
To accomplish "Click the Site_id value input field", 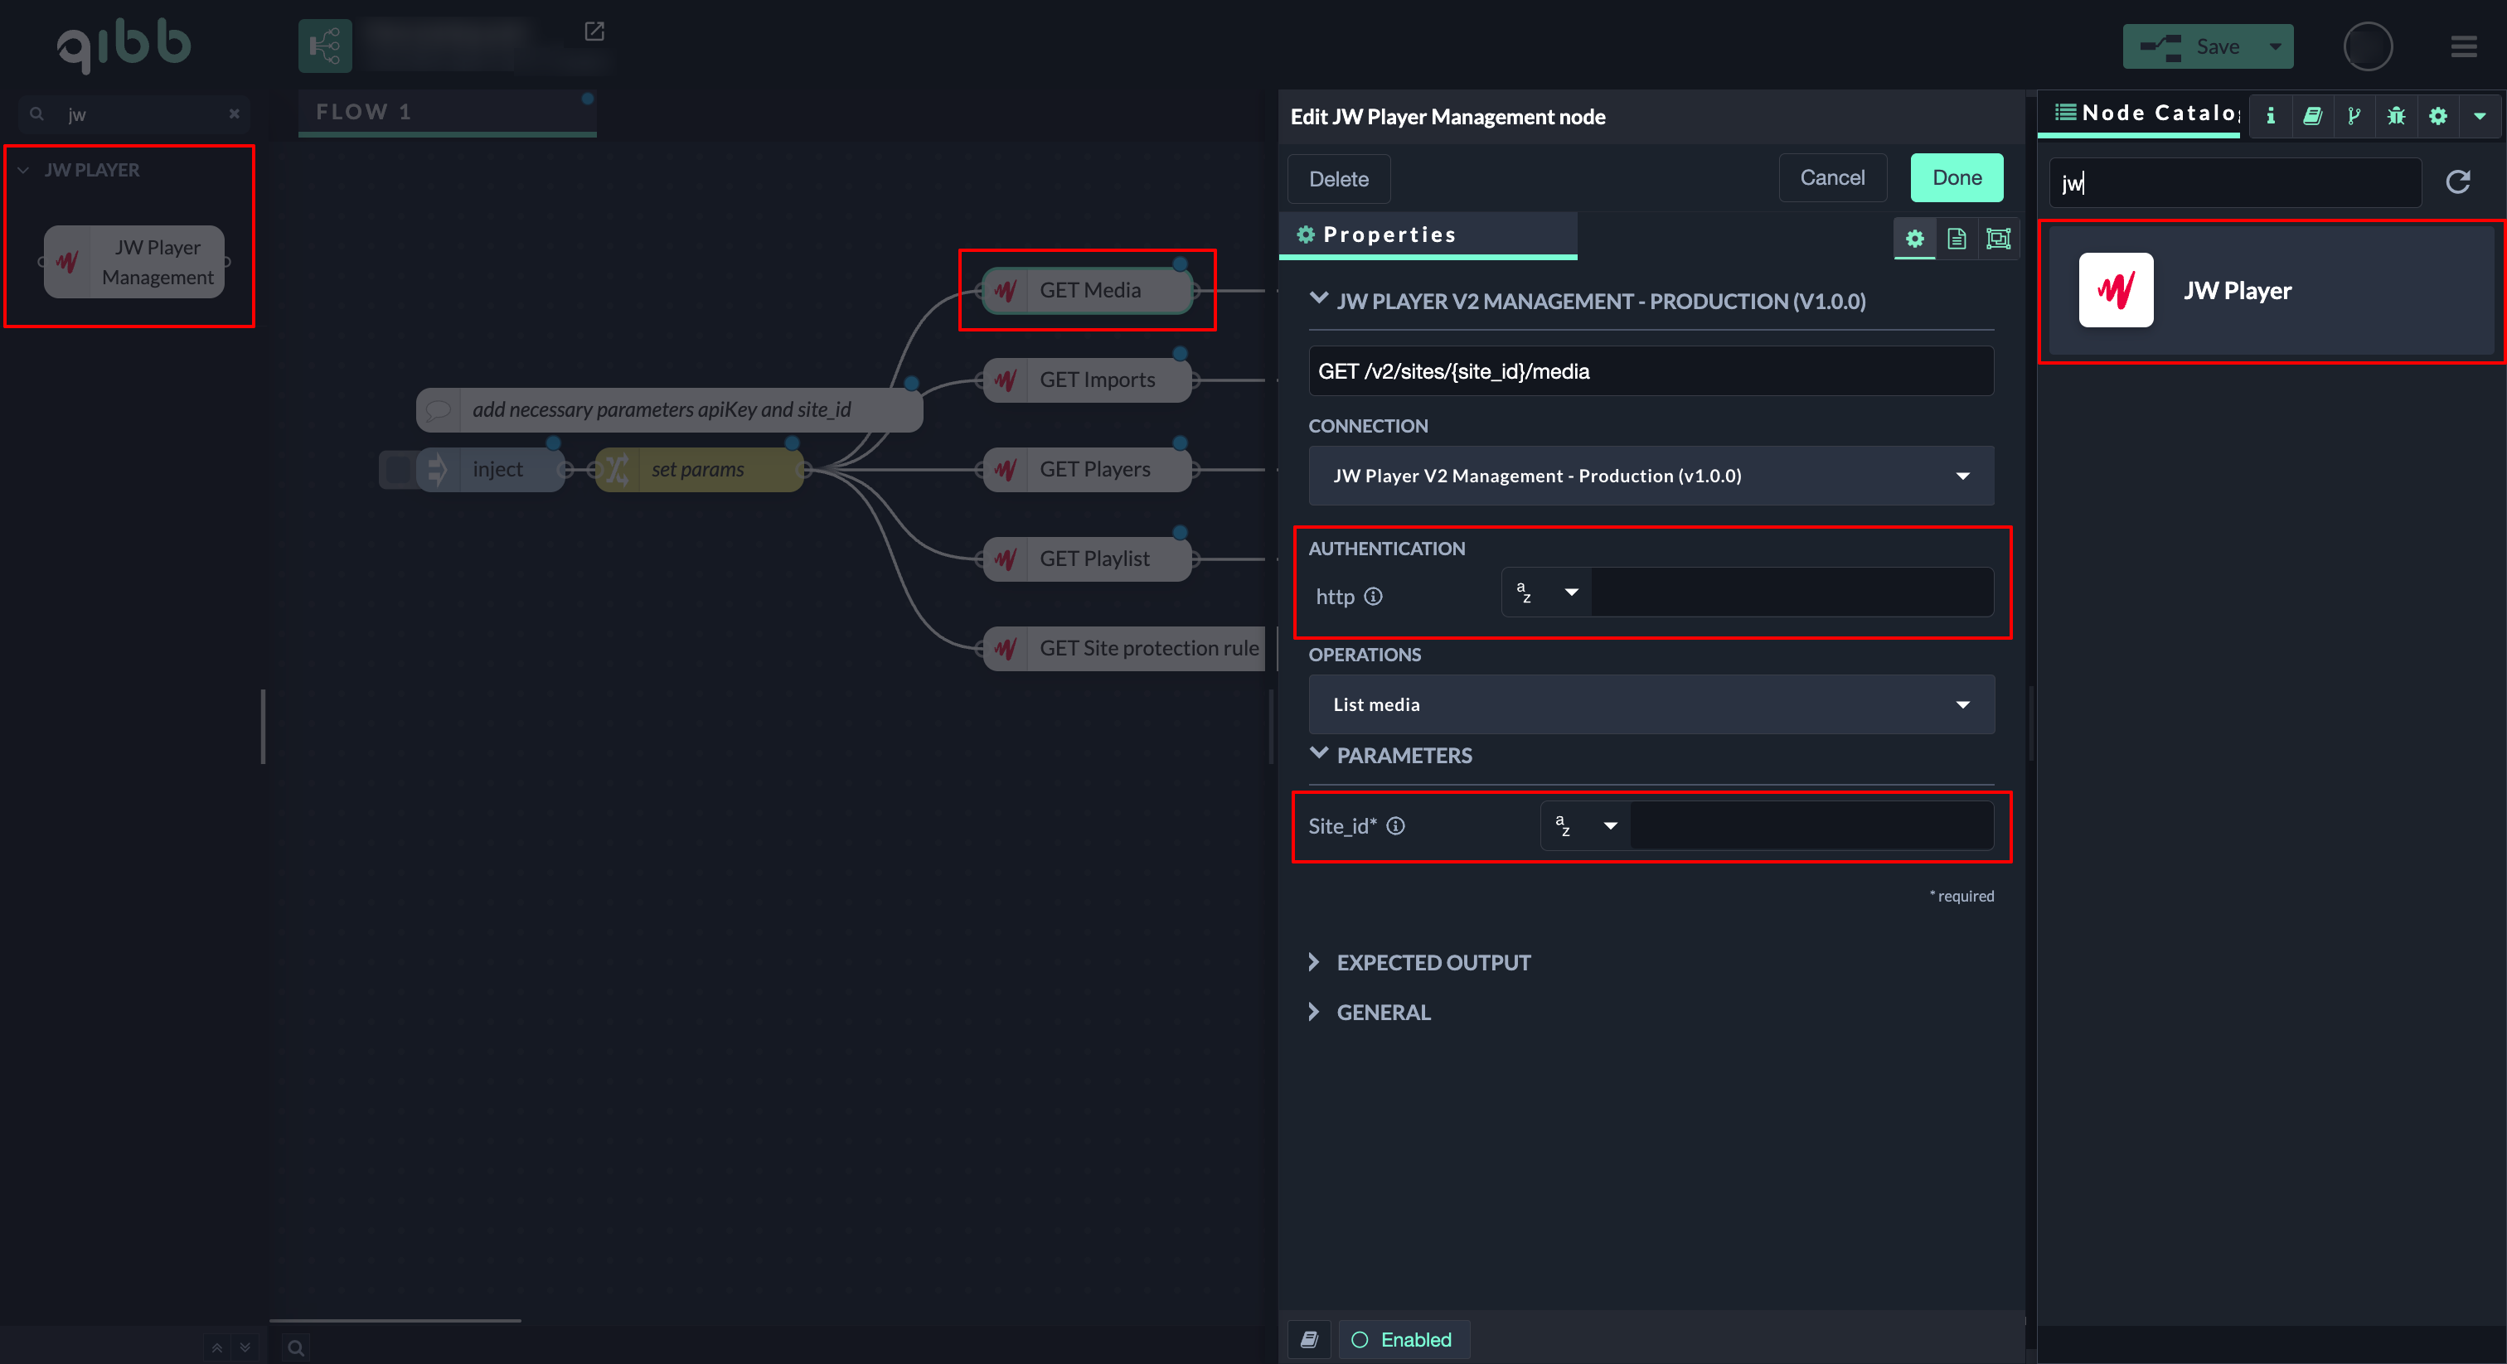I will 1810,826.
